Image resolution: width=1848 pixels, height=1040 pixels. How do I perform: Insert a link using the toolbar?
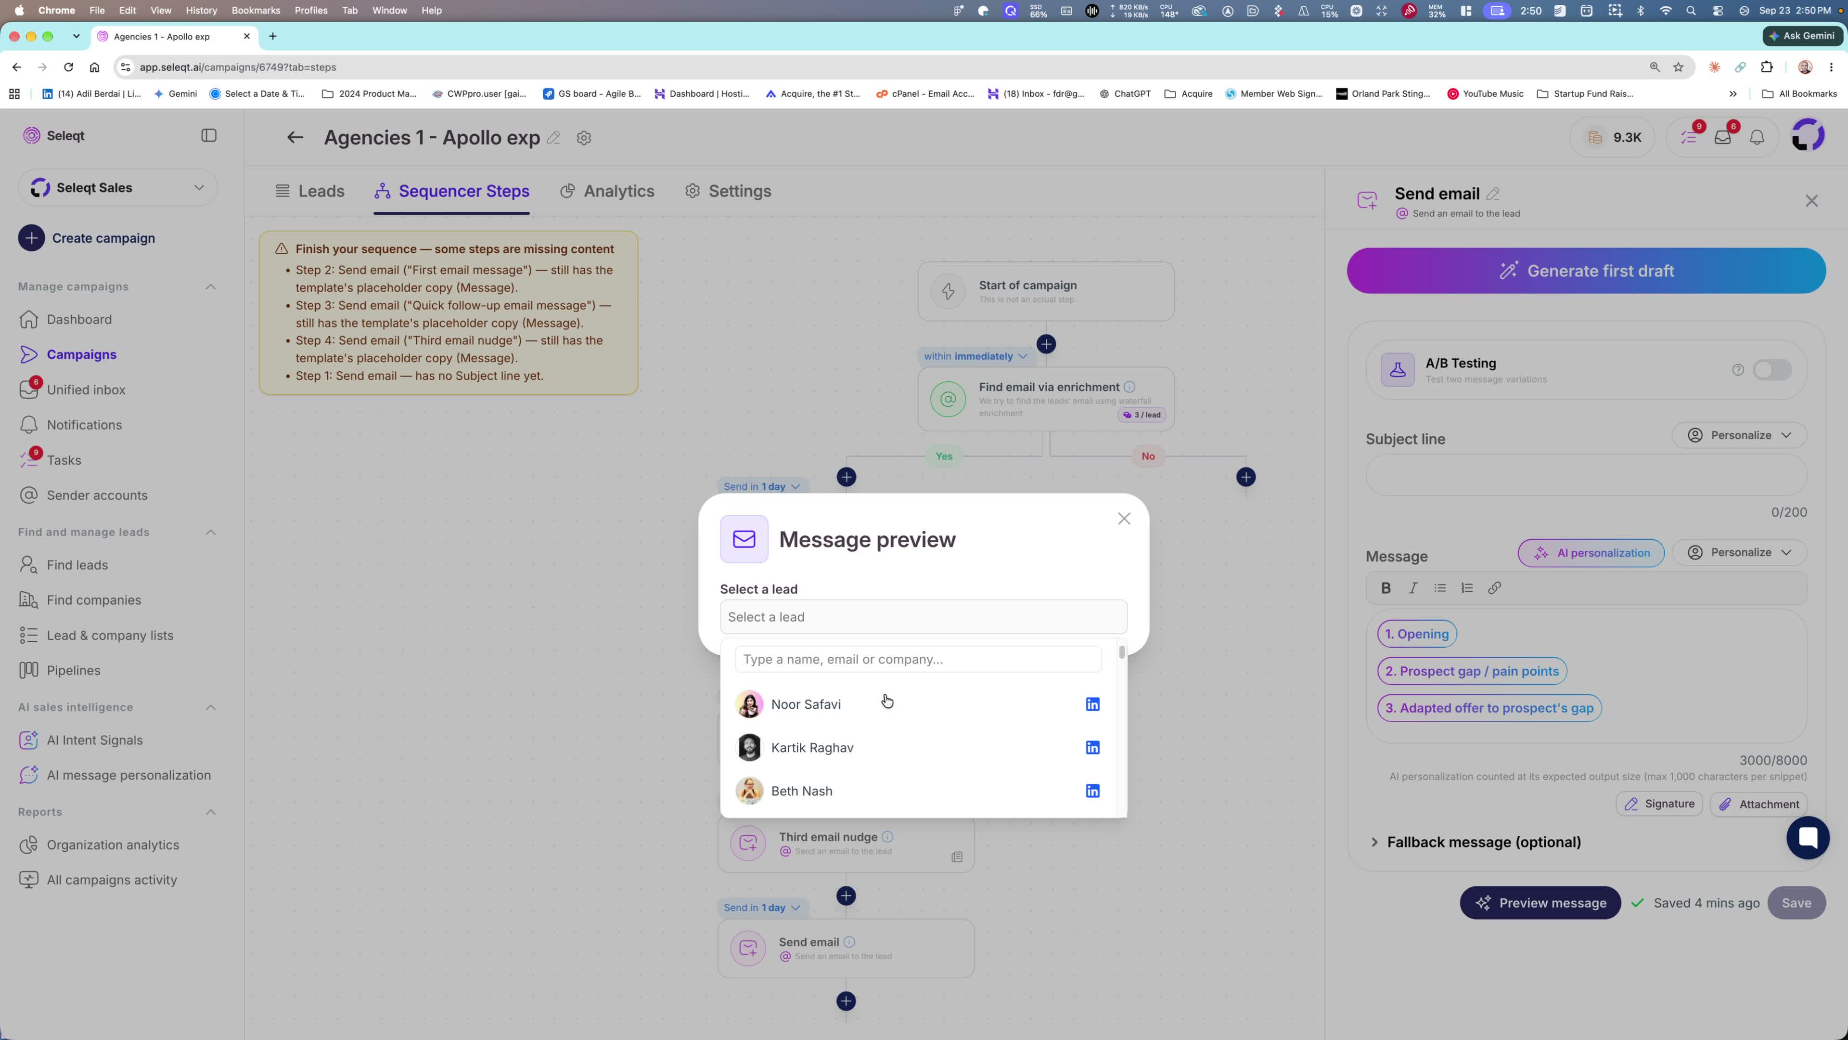point(1494,588)
